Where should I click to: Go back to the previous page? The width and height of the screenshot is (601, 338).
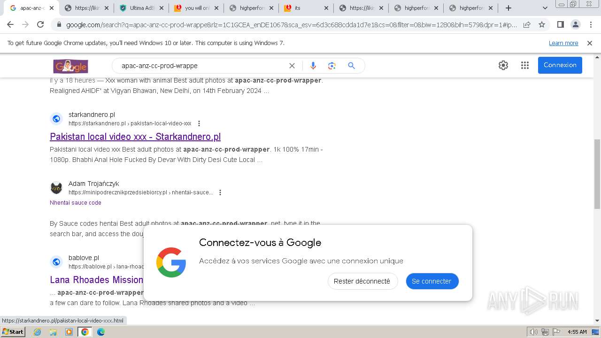click(10, 24)
